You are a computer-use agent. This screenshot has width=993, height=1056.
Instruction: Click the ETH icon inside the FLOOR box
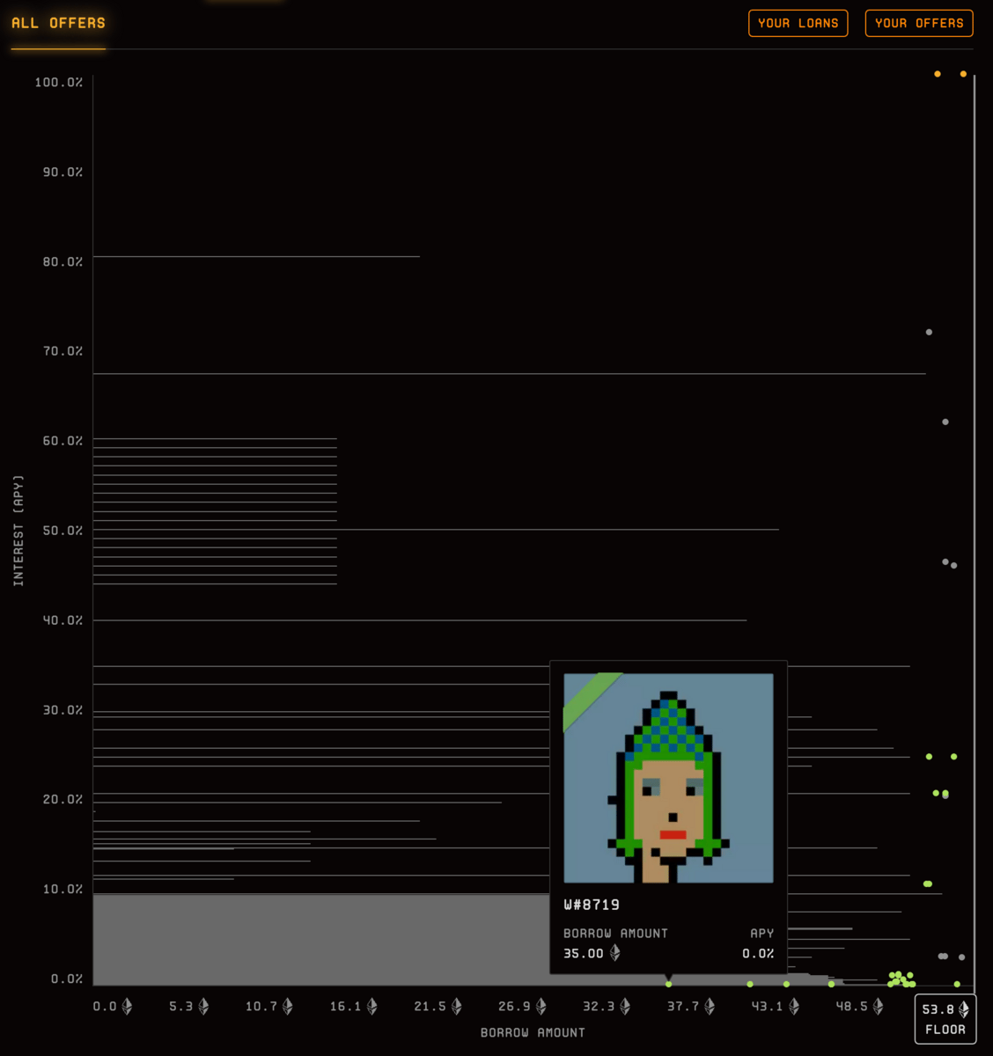click(964, 1009)
